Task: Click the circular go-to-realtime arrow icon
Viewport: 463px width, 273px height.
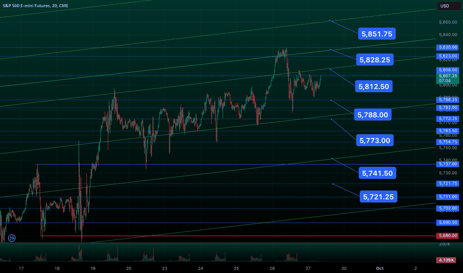Action: coord(12,238)
